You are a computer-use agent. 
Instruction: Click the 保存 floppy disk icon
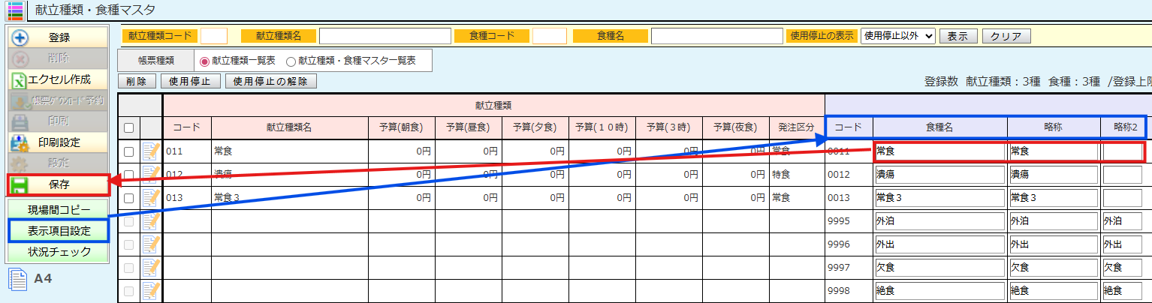[x=20, y=184]
